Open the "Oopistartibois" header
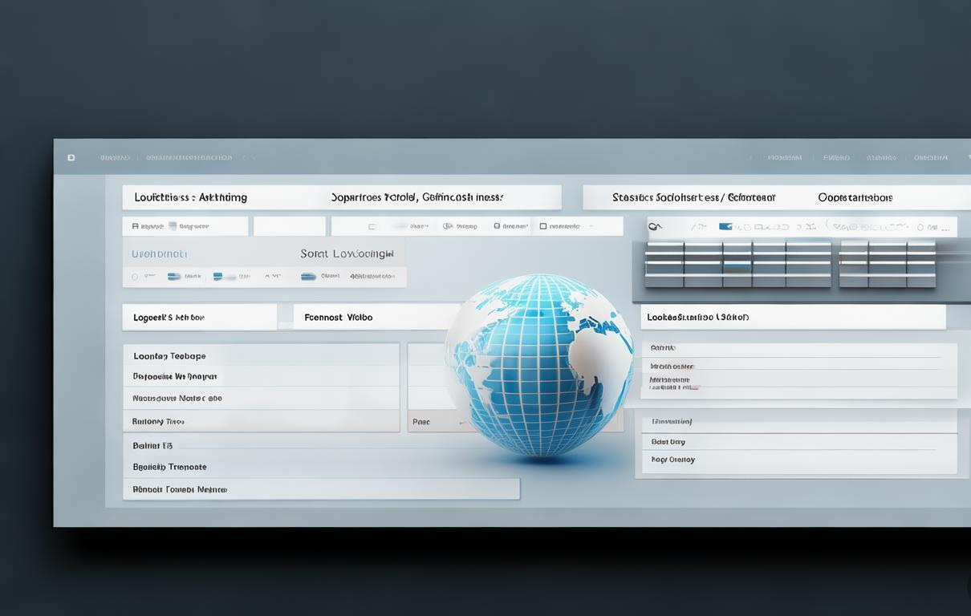This screenshot has height=616, width=971. coord(855,197)
